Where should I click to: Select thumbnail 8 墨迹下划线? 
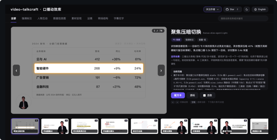coord(234,126)
